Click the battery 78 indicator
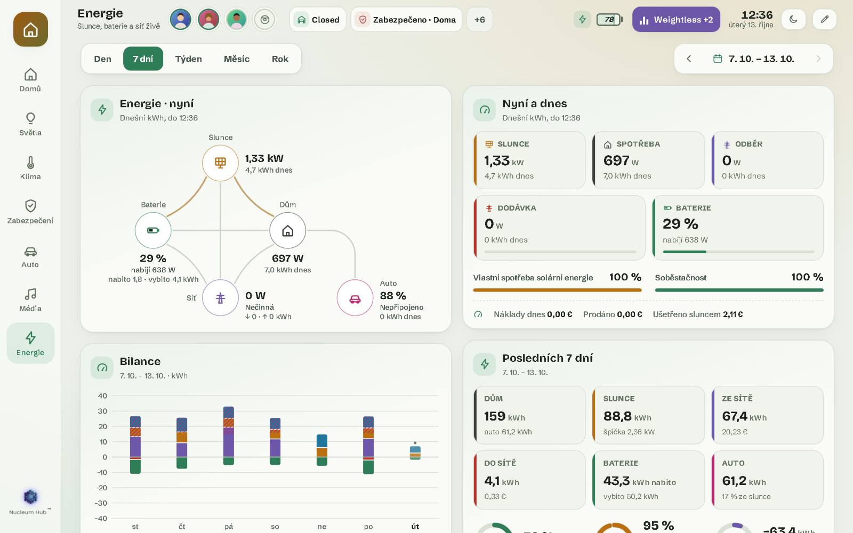 click(x=609, y=20)
